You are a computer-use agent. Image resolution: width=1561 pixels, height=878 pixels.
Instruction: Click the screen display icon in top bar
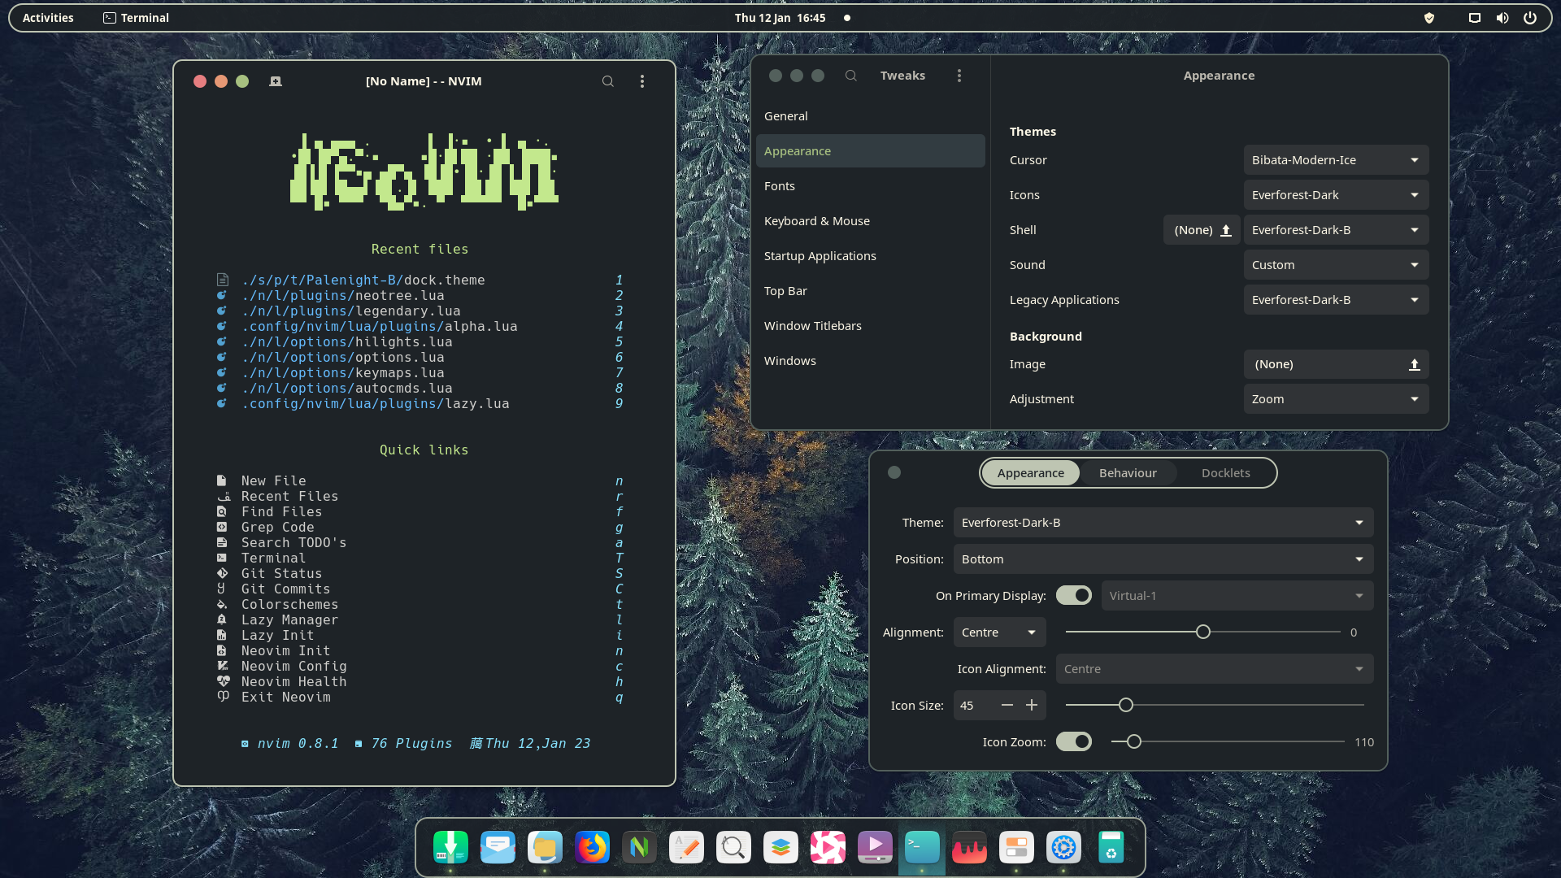tap(1474, 18)
